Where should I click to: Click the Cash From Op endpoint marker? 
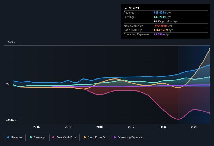click(x=210, y=49)
